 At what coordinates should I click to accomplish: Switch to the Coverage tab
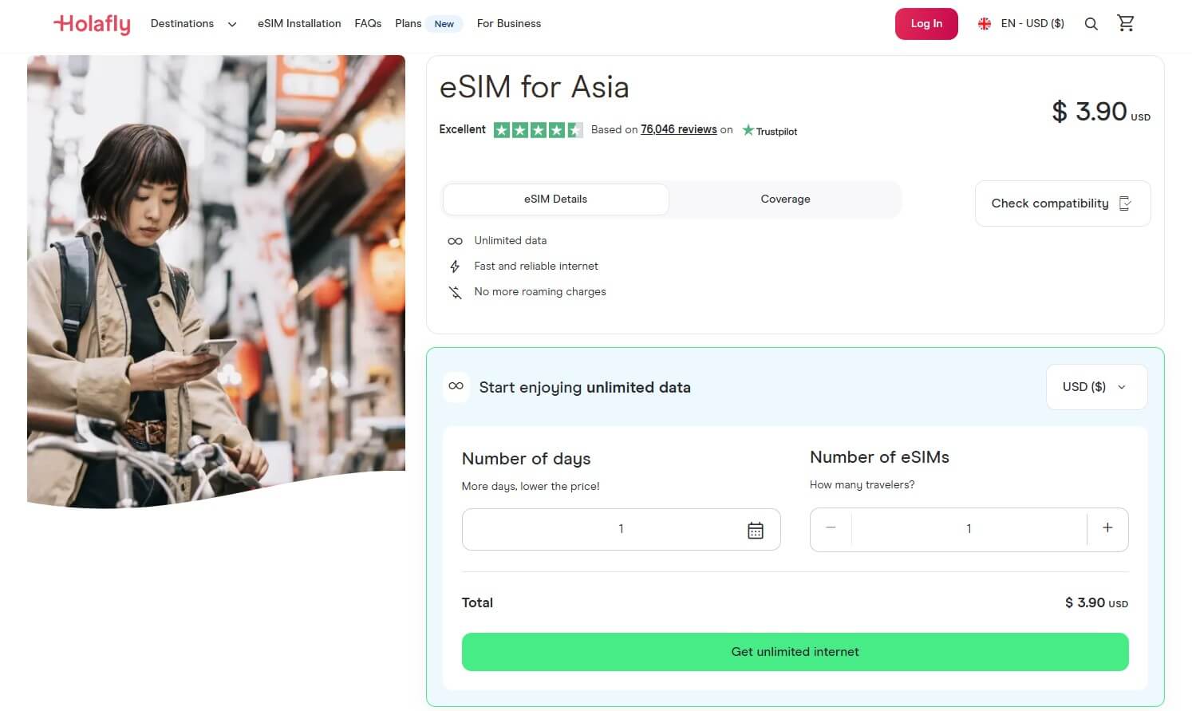coord(785,199)
